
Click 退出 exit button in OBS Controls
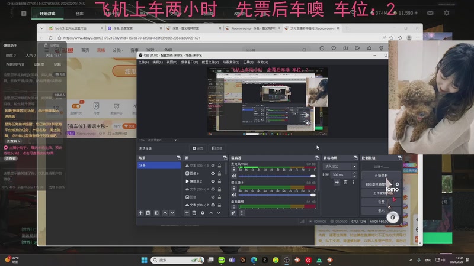(381, 210)
